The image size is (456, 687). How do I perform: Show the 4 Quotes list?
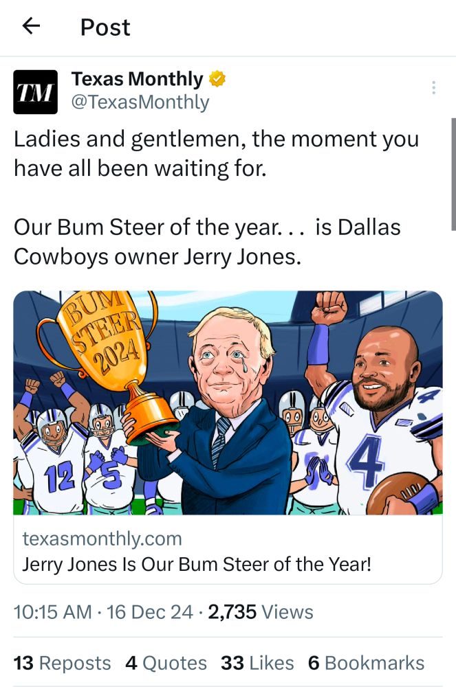point(166,663)
